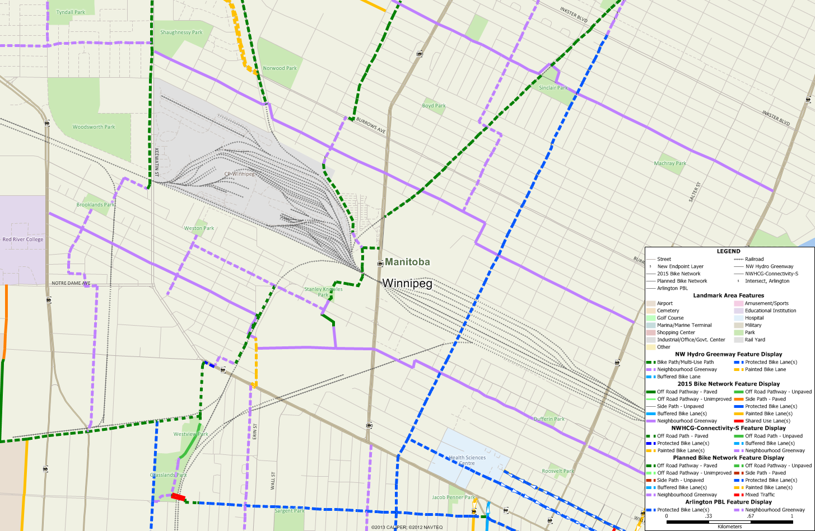Select the Golf Course legend swatch
Image resolution: width=815 pixels, height=531 pixels.
click(650, 318)
